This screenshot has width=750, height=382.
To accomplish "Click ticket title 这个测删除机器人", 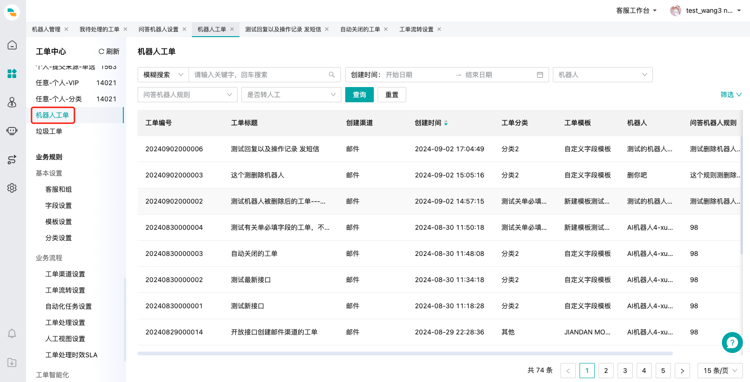I will 258,175.
